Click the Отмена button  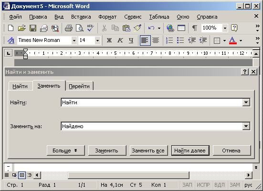tap(232, 151)
